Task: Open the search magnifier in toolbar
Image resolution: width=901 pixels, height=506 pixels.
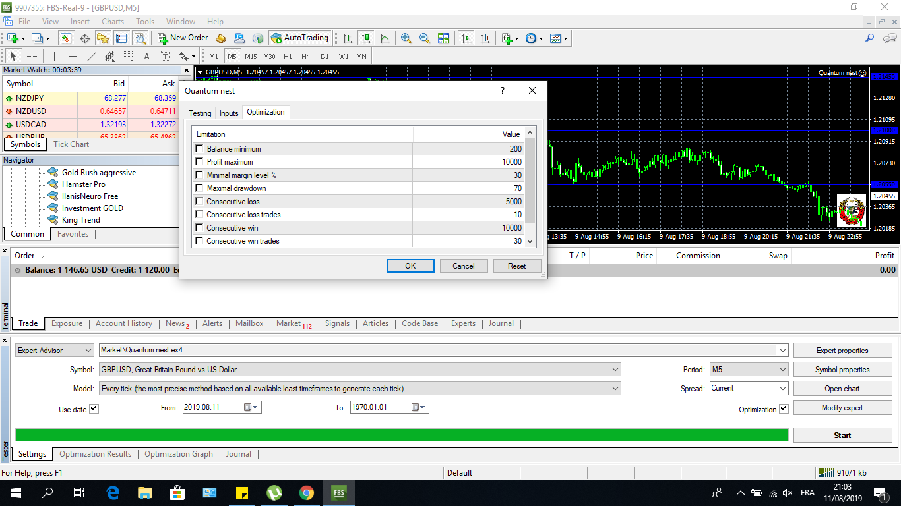Action: tap(870, 38)
